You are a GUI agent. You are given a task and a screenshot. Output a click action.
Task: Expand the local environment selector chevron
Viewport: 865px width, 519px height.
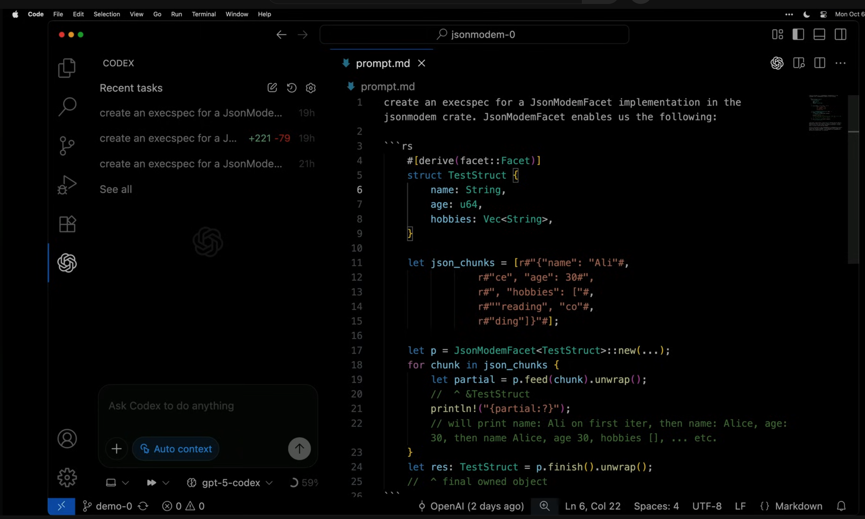(x=126, y=483)
